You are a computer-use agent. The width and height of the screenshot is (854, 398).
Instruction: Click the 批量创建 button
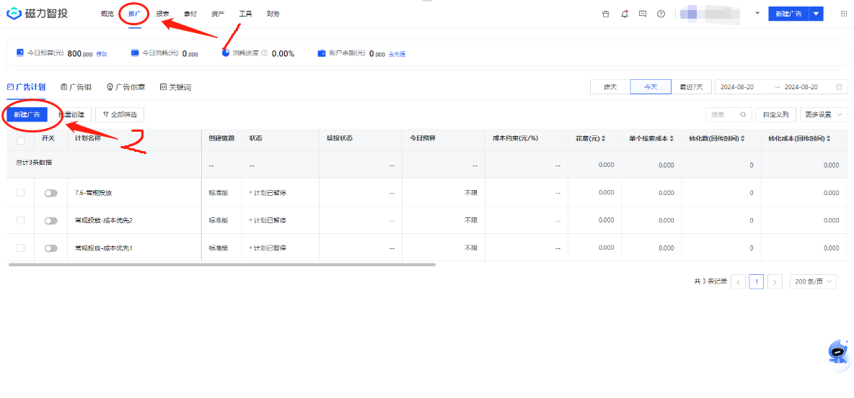point(71,114)
